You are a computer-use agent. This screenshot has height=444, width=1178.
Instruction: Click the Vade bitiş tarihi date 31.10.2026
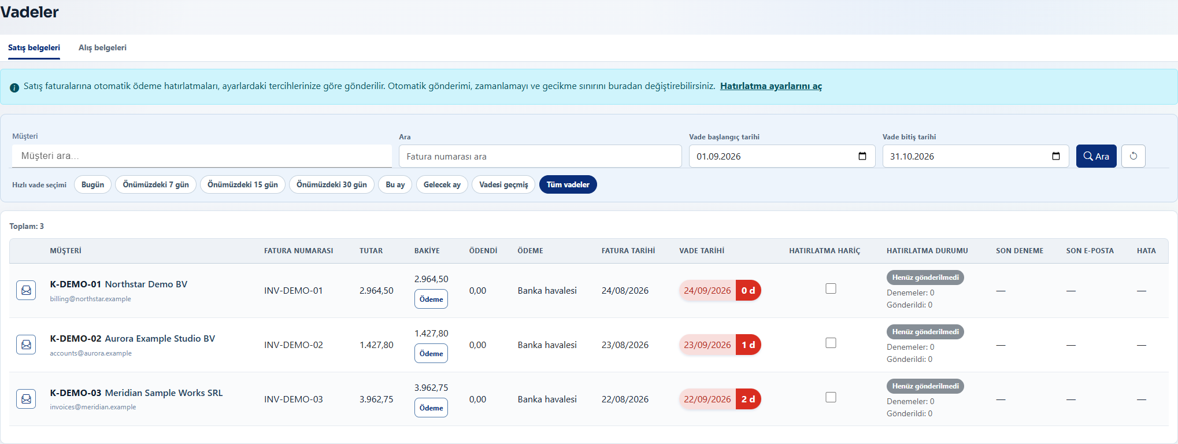click(x=912, y=156)
